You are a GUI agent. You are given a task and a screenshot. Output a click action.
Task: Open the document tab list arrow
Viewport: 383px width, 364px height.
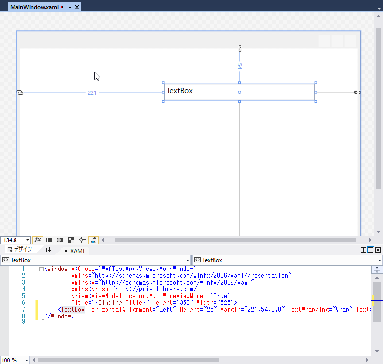click(x=379, y=8)
